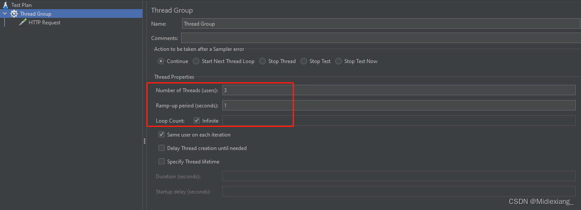The height and width of the screenshot is (210, 581).
Task: Uncheck the Infinite loop count checkbox
Action: coord(197,120)
